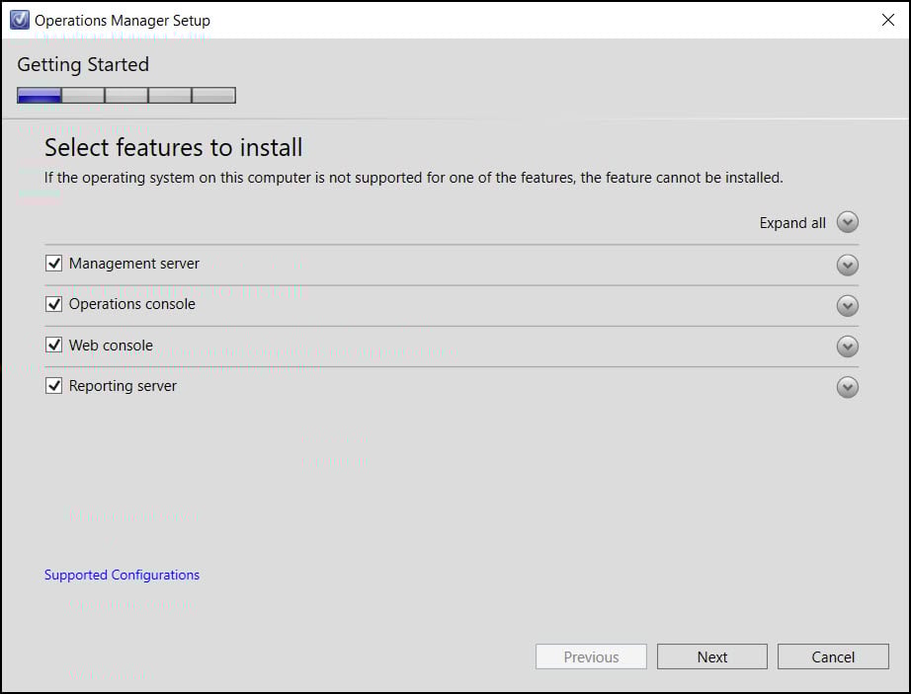Toggle the Reporting server checkbox

point(53,385)
